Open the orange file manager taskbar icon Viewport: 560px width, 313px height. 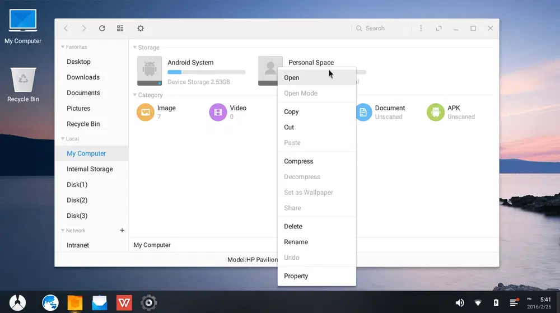pos(75,303)
